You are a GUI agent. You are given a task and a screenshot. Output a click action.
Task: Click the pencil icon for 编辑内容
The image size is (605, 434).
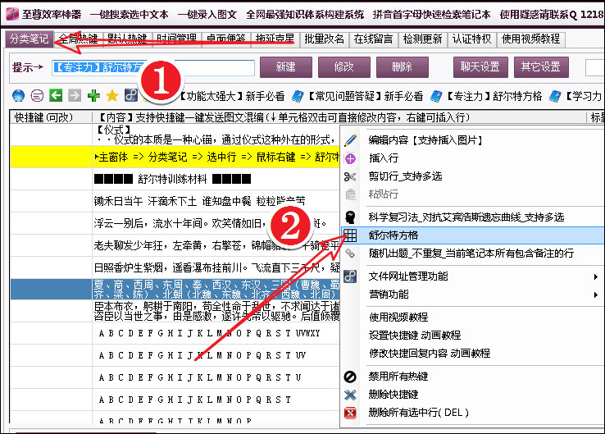click(x=351, y=140)
